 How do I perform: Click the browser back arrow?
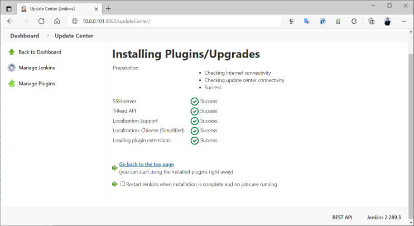tap(10, 21)
